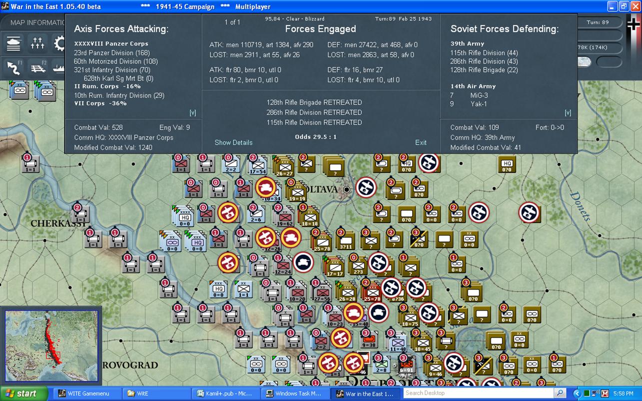Select the Soviet counter labeled 3?11

coord(346,241)
